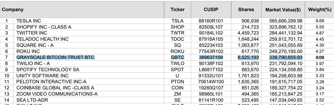This screenshot has width=334, height=105.
Task: Click Square's weight value 4.30
Action: (320, 45)
